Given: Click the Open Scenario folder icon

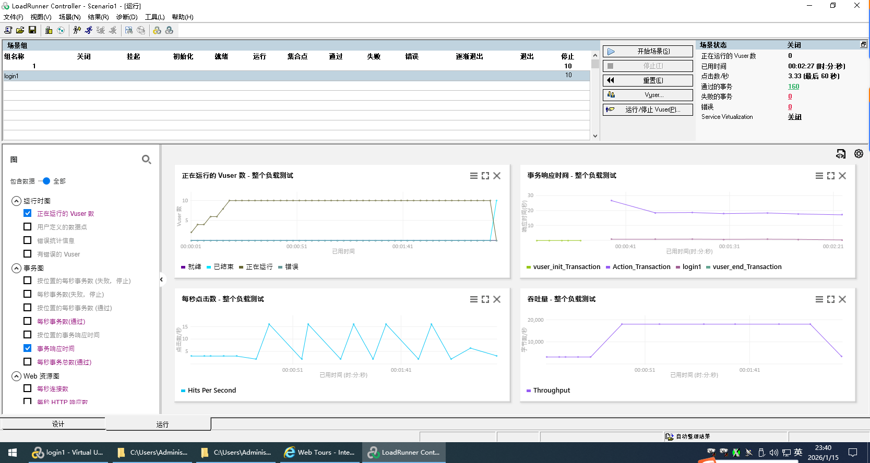Looking at the screenshot, I should click(x=20, y=30).
